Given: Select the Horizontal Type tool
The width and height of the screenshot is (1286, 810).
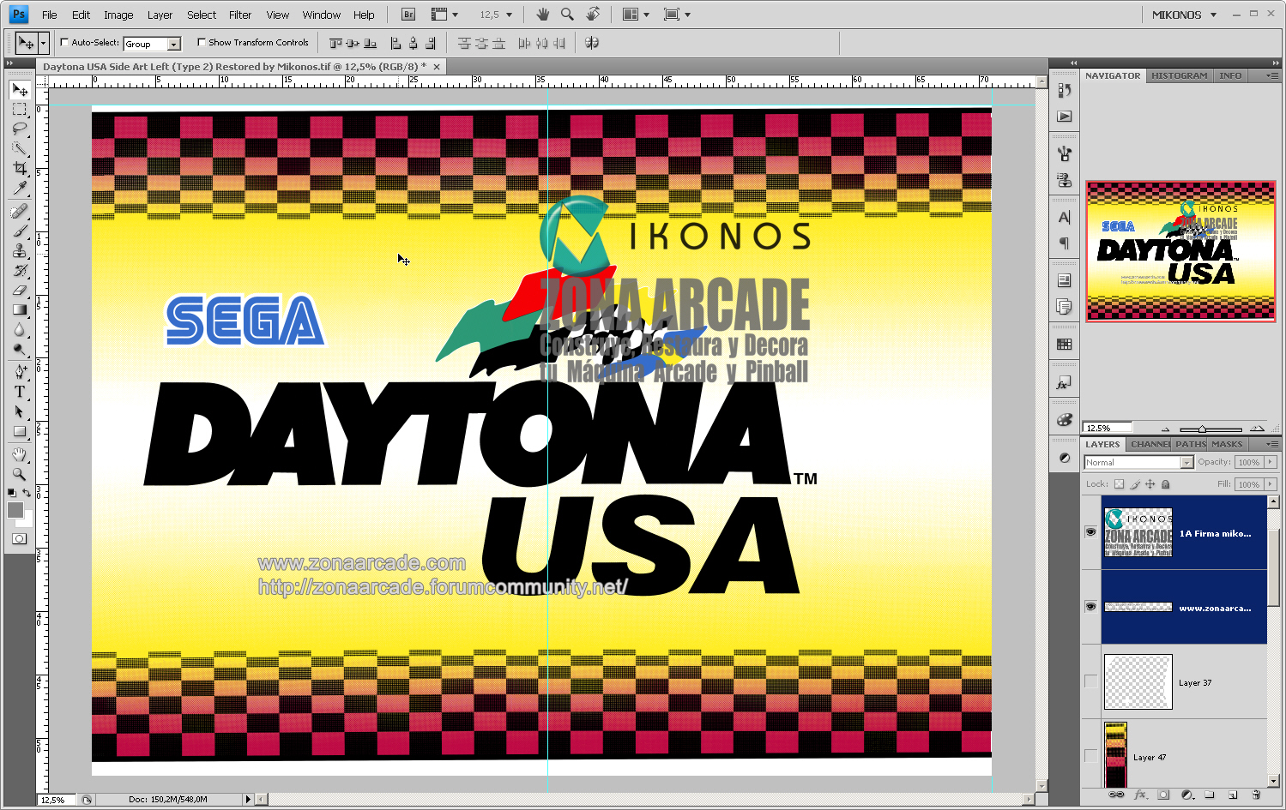Looking at the screenshot, I should pos(20,392).
